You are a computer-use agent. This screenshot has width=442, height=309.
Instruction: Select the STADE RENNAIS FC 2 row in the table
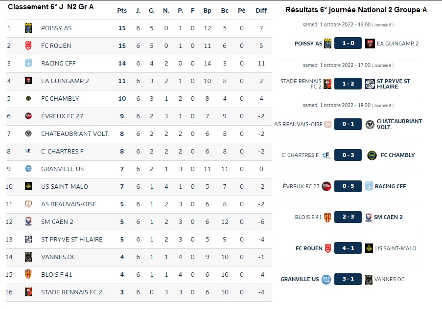139,292
